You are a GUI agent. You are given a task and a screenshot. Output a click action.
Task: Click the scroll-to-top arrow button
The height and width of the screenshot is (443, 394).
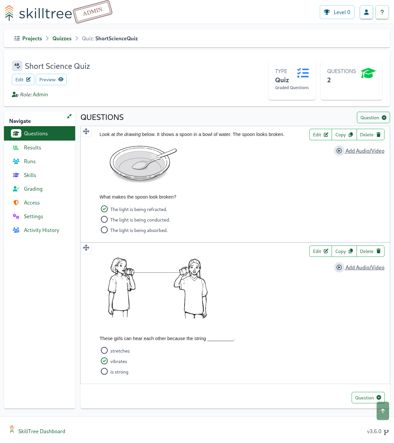coord(383,411)
